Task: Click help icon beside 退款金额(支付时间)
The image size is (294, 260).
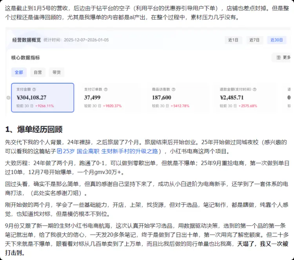Action: tap(255, 89)
